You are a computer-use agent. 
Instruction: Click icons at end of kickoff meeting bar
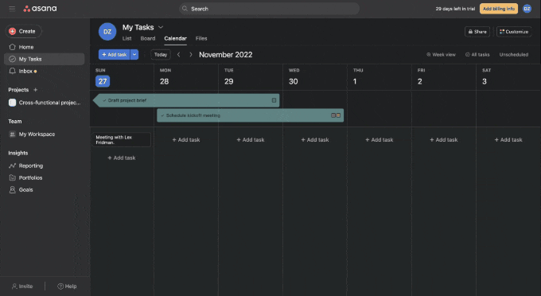336,115
